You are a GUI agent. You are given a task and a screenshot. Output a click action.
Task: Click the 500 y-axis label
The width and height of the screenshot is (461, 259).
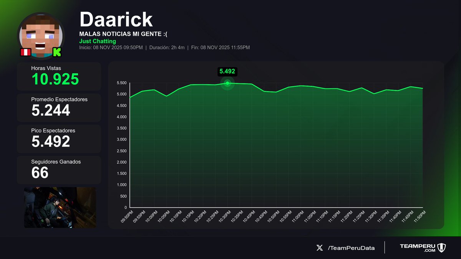click(x=123, y=196)
